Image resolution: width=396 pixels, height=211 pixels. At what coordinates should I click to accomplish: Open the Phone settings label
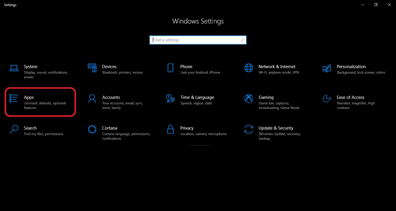(x=186, y=67)
